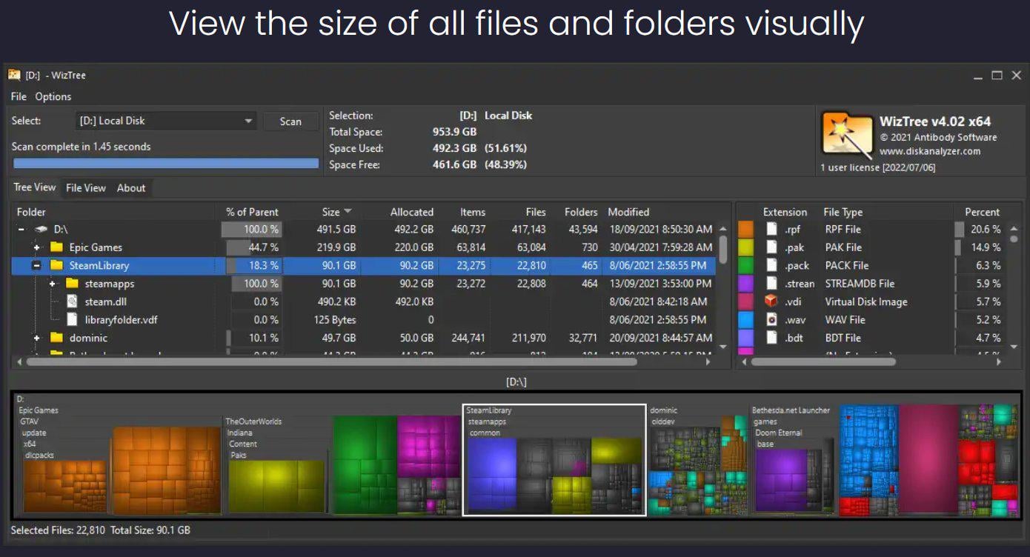Viewport: 1030px width, 557px height.
Task: Click the .bdt file type icon
Action: (772, 338)
